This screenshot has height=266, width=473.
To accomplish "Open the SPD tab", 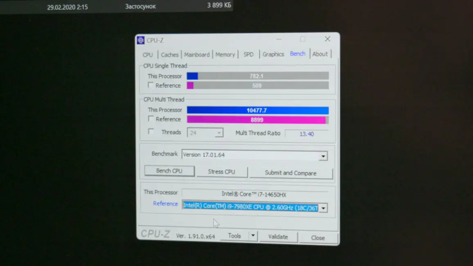I will click(x=248, y=54).
